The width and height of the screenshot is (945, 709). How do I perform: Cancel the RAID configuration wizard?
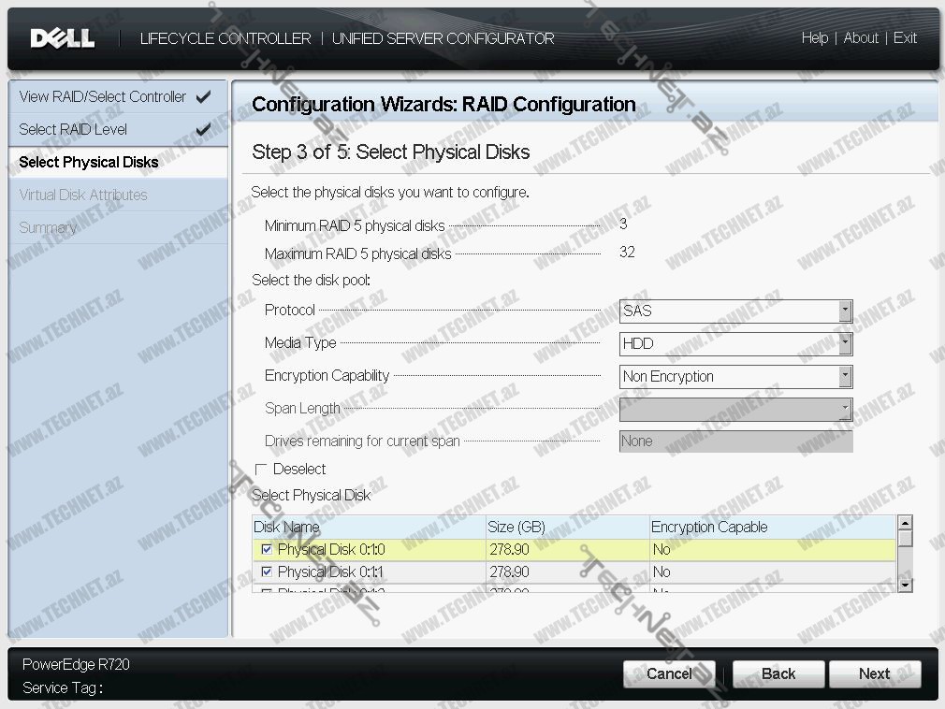(669, 673)
